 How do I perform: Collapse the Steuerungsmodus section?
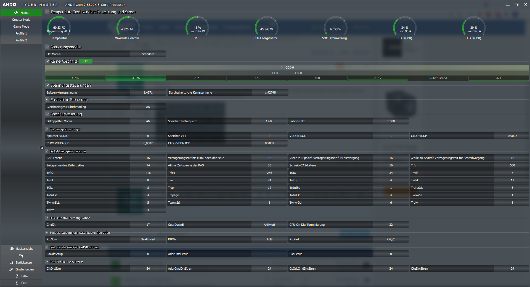(x=47, y=47)
